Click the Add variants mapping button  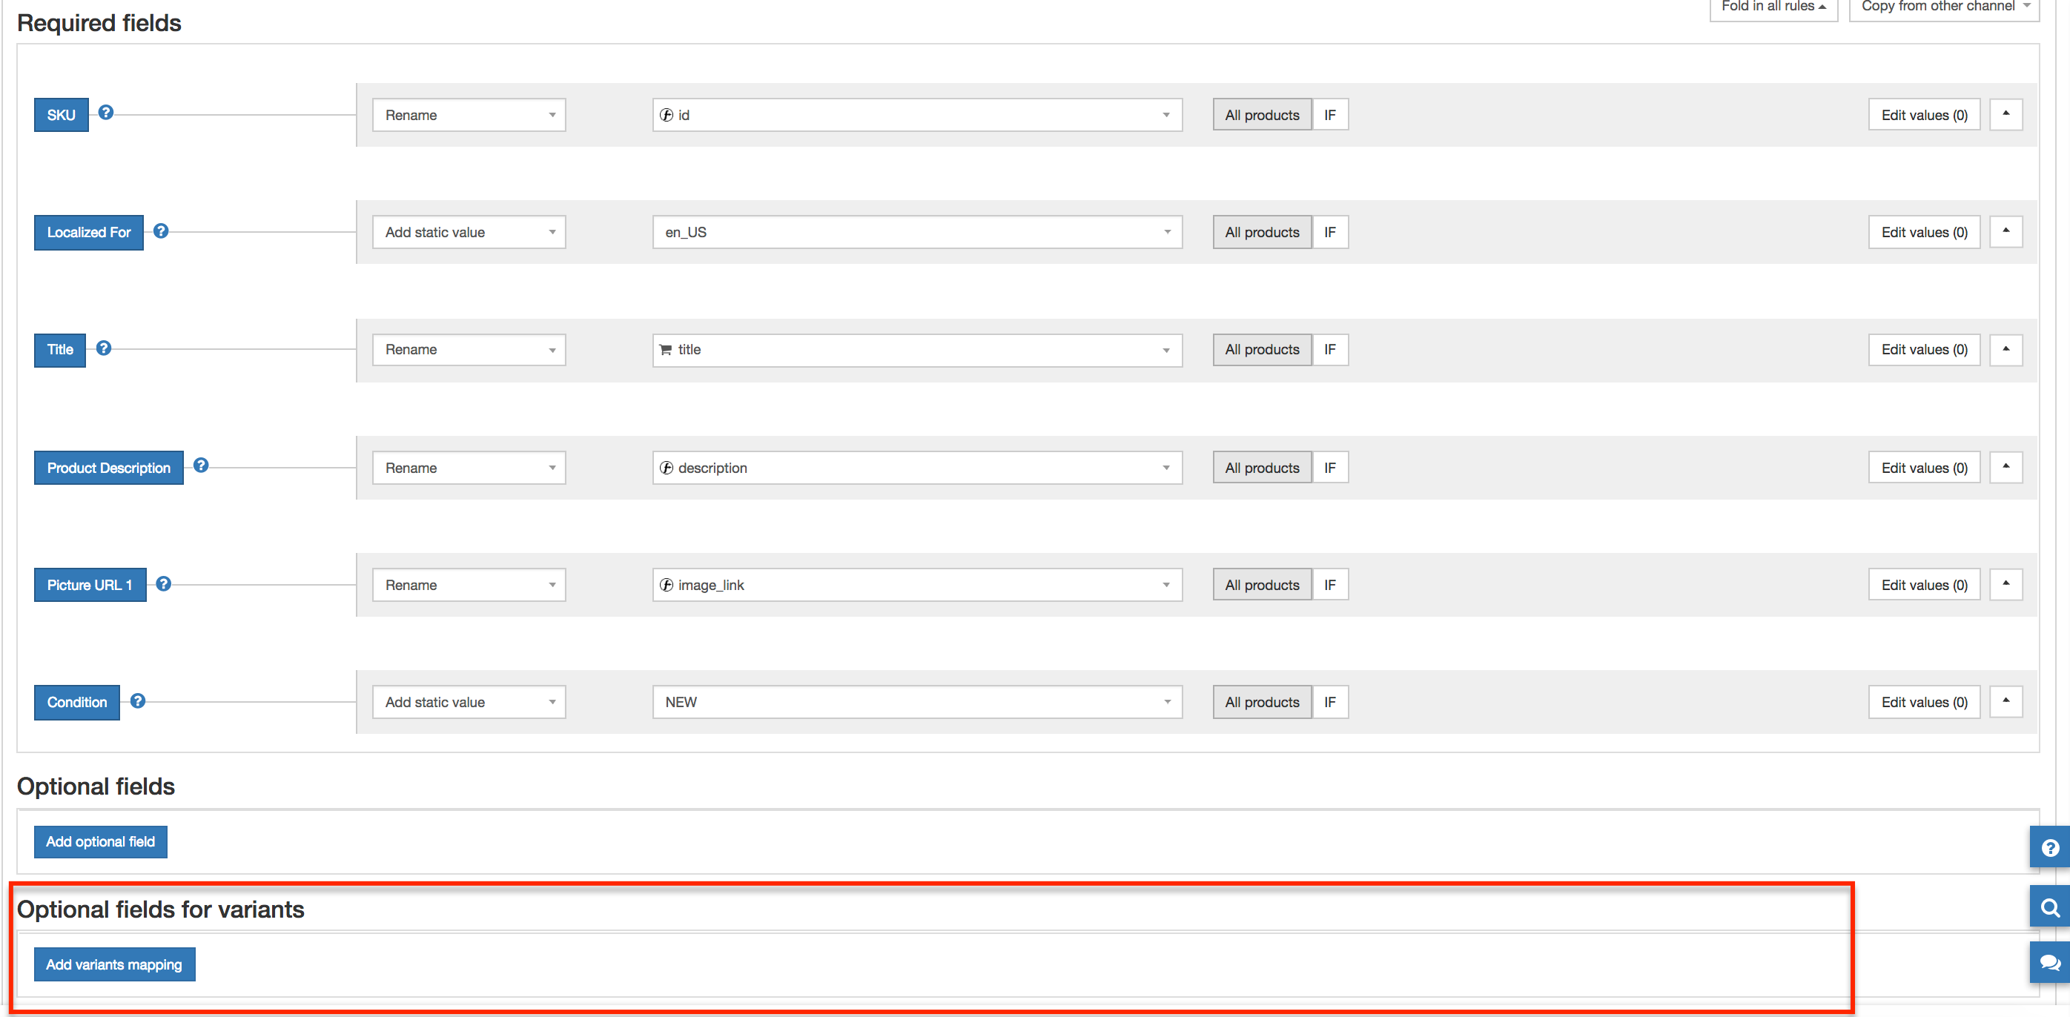pyautogui.click(x=114, y=964)
